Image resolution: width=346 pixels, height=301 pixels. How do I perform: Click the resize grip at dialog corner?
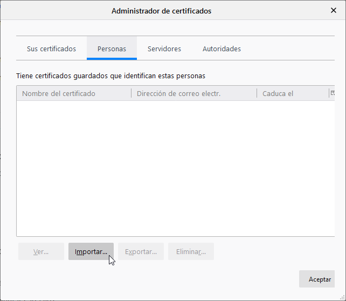[x=342, y=297]
